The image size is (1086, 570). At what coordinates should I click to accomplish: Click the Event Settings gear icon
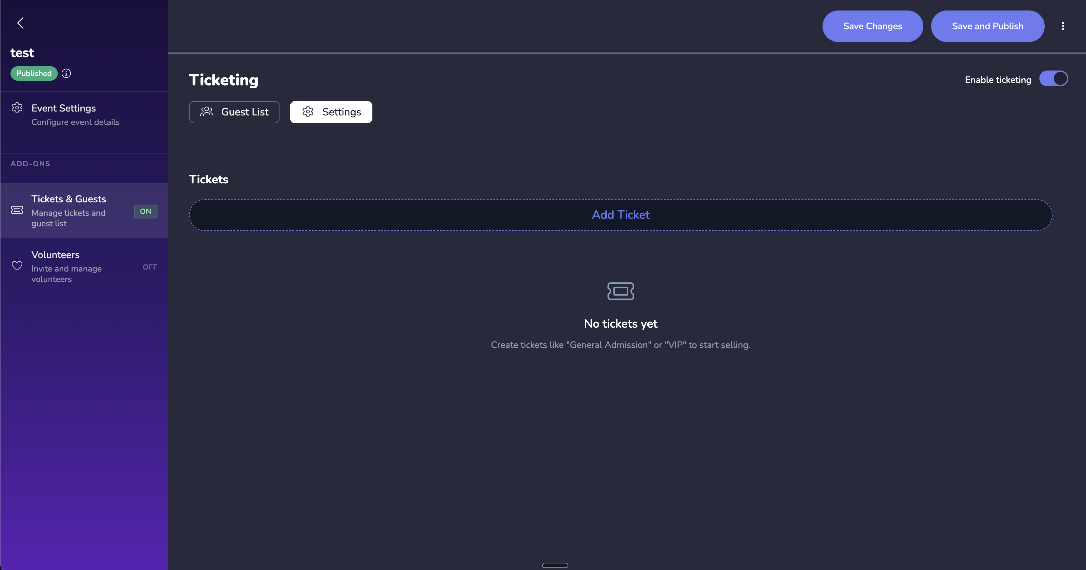(x=17, y=108)
